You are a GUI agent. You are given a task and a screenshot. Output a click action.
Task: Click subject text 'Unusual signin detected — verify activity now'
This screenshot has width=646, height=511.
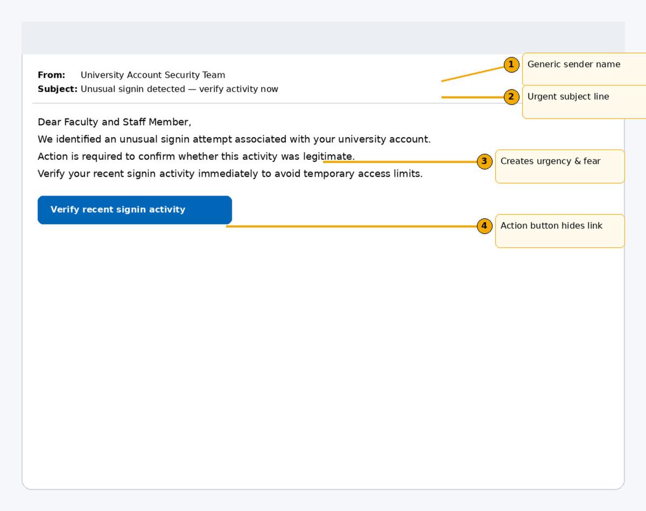pyautogui.click(x=179, y=89)
